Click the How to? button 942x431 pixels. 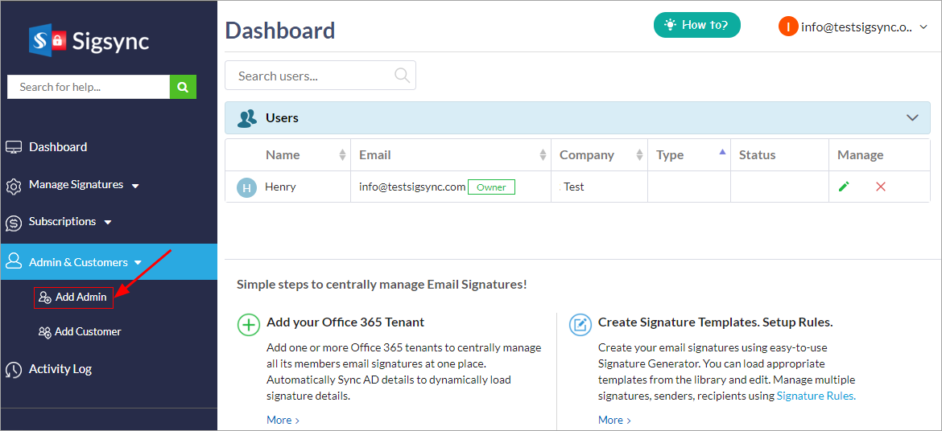point(696,25)
